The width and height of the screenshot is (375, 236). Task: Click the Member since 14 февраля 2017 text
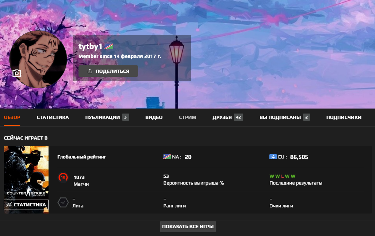click(120, 56)
